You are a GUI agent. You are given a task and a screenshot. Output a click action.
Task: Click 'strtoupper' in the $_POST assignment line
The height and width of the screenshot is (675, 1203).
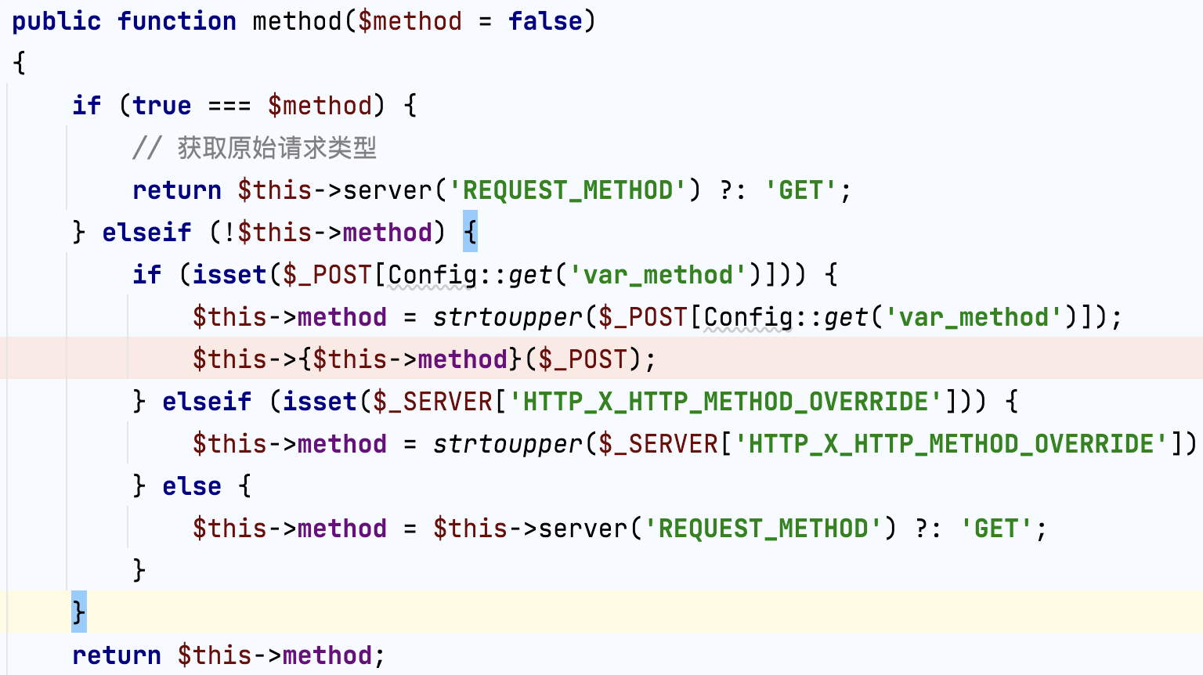[x=508, y=317]
